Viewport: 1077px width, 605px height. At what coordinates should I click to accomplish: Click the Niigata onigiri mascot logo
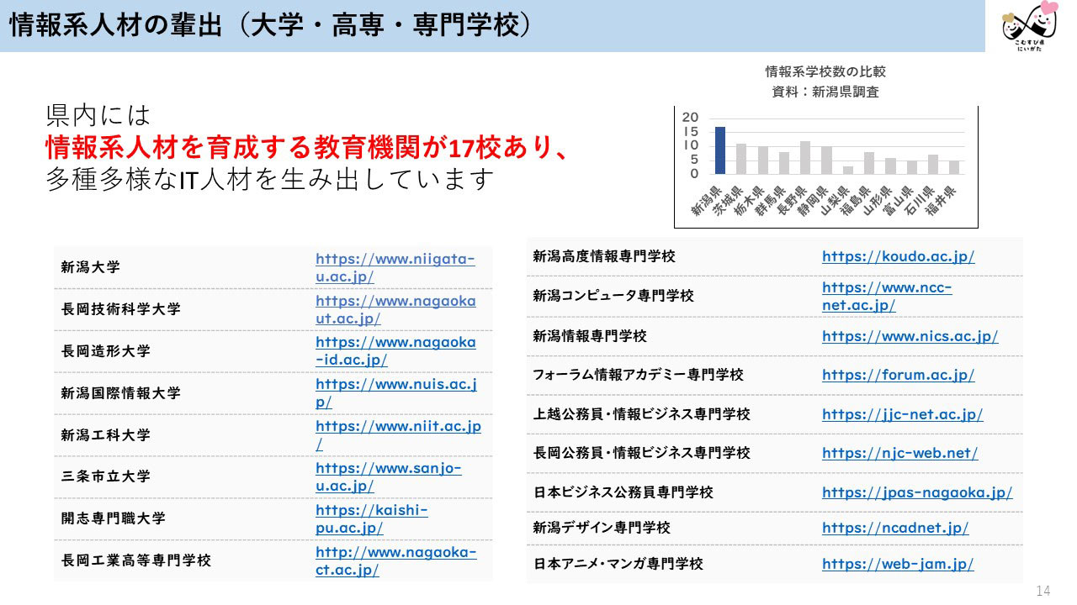1032,27
